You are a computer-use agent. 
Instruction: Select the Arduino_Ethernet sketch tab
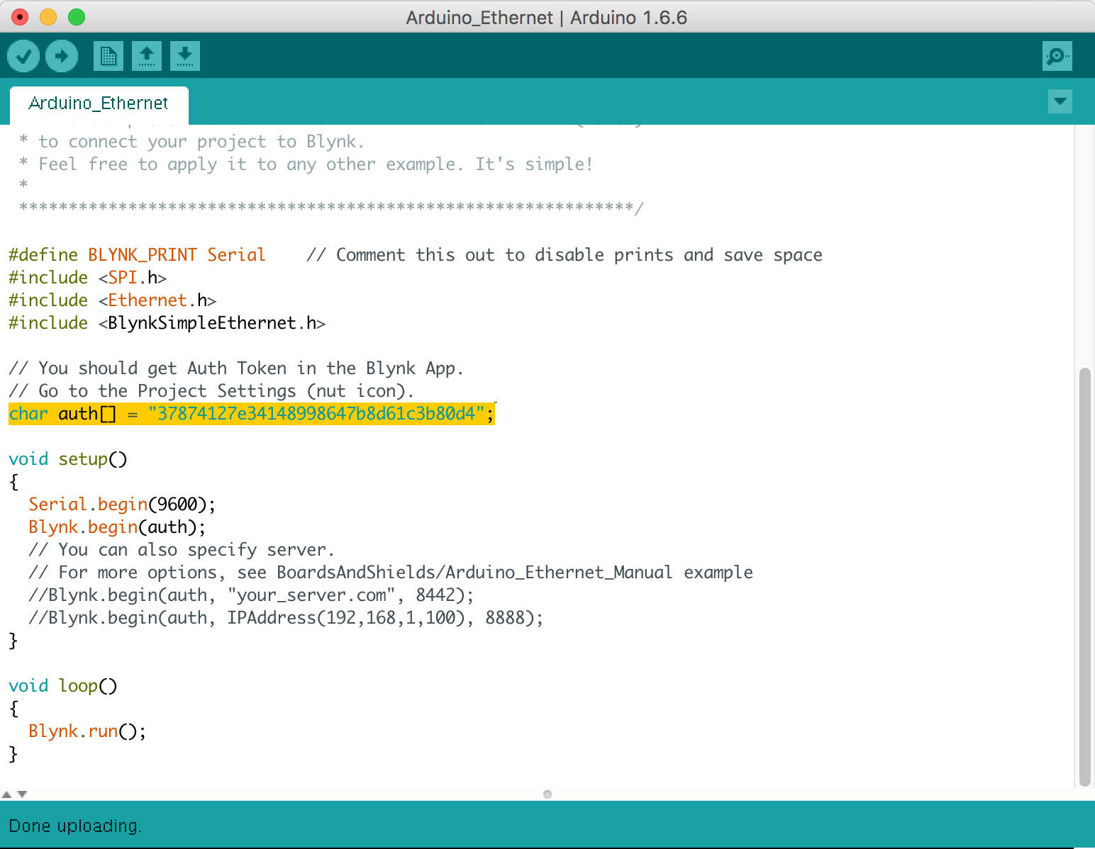coord(99,104)
